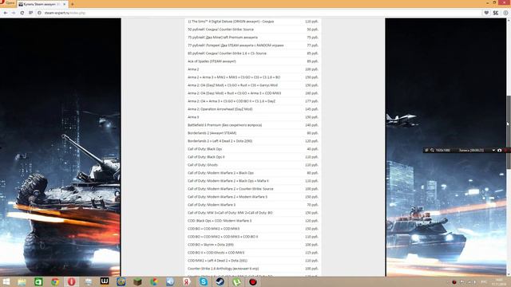Click the page vertical scrollbar thumb
511x287 pixels.
509,132
